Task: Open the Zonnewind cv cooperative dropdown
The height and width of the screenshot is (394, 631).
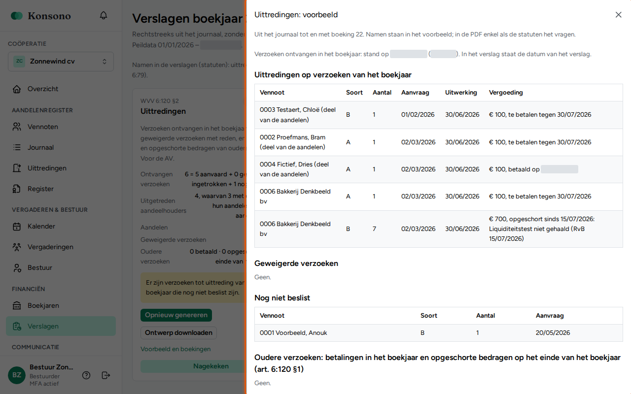Action: pos(61,62)
